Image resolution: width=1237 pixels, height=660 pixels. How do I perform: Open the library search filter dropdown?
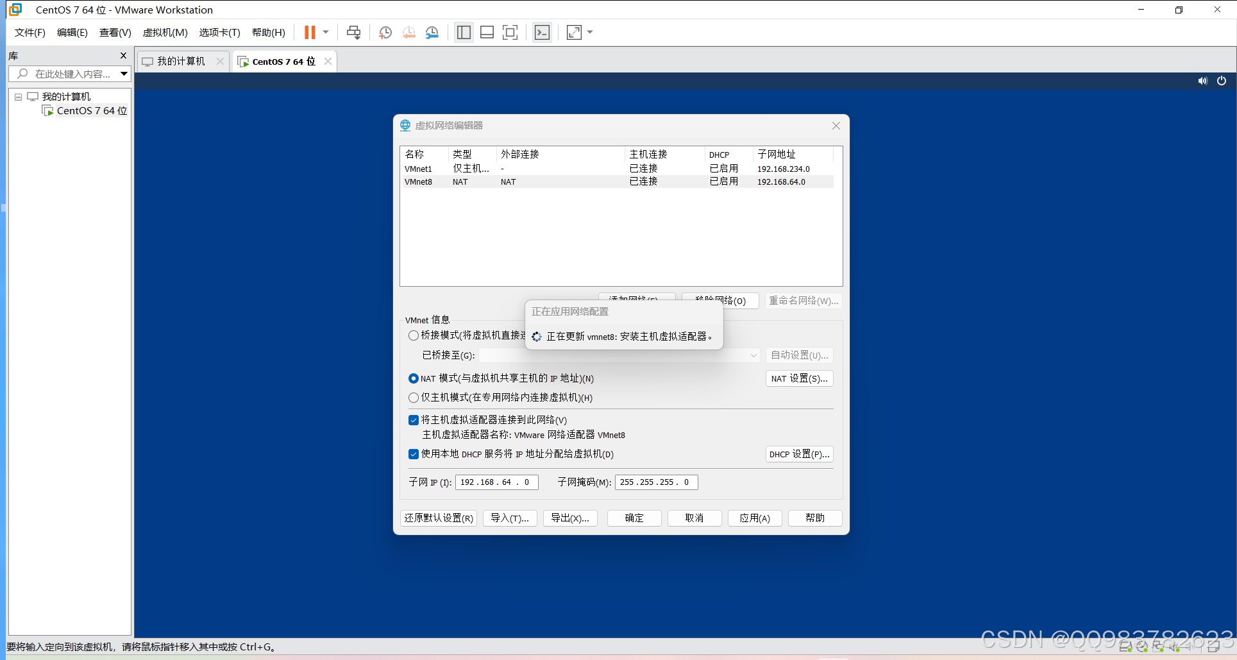coord(124,74)
